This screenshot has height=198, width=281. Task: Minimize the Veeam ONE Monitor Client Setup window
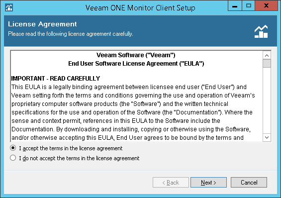[x=235, y=6]
